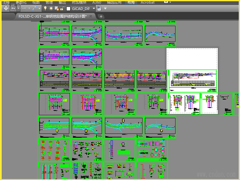Open Customize Quick Access Toolbar arrow
Screen dimensions: 240x180
coord(105,8)
